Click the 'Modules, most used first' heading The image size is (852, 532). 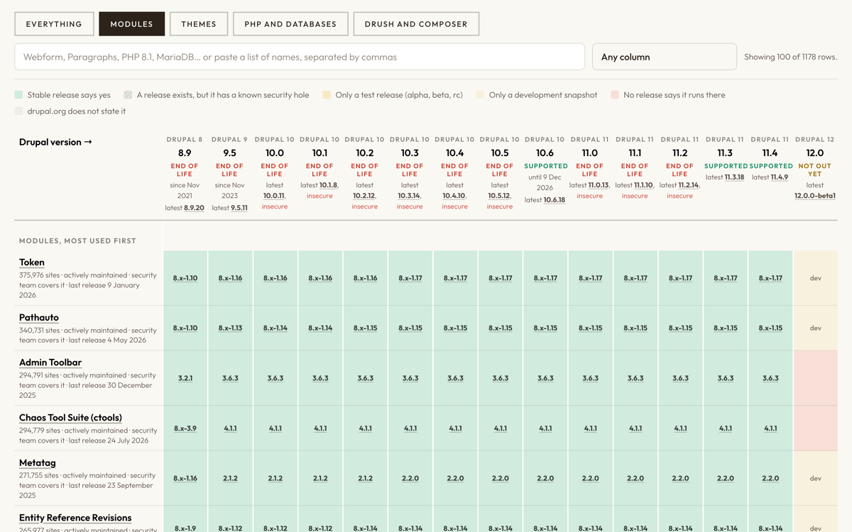point(77,240)
